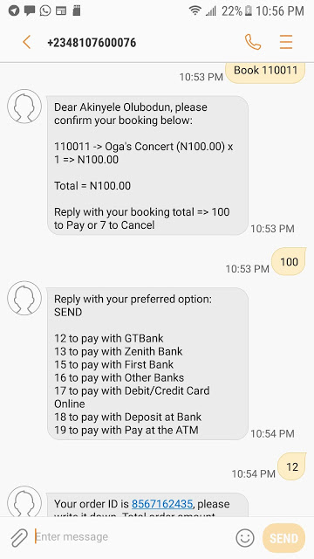
Task: Tap the paperclip attachment icon
Action: [x=19, y=538]
